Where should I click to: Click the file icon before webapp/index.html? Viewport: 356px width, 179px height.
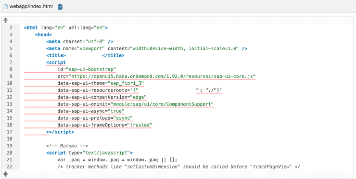point(5,6)
